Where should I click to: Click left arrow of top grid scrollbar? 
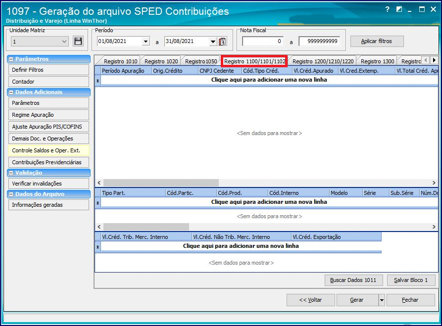point(99,183)
